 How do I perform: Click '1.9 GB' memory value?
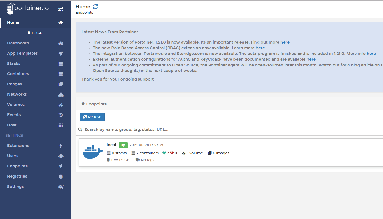tap(124, 160)
